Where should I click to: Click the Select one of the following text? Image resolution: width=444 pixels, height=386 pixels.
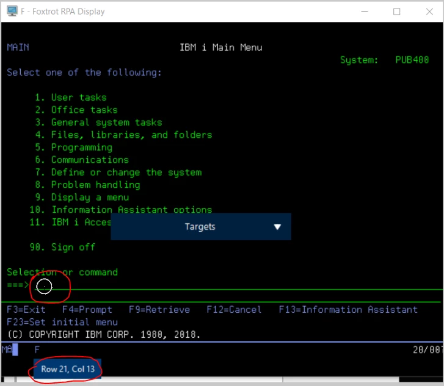coord(84,73)
